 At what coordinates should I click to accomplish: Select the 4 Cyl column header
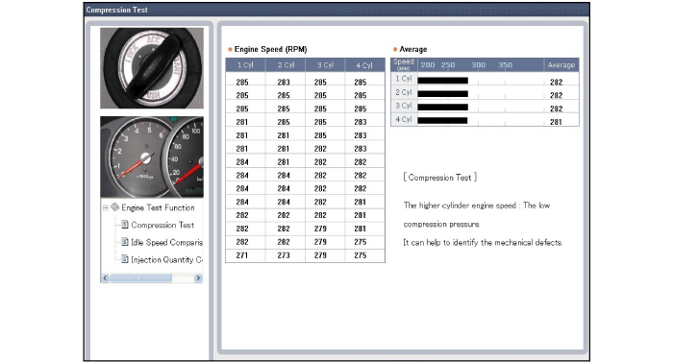point(364,65)
